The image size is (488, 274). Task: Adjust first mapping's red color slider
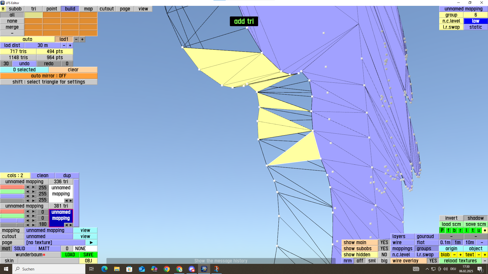click(12, 187)
